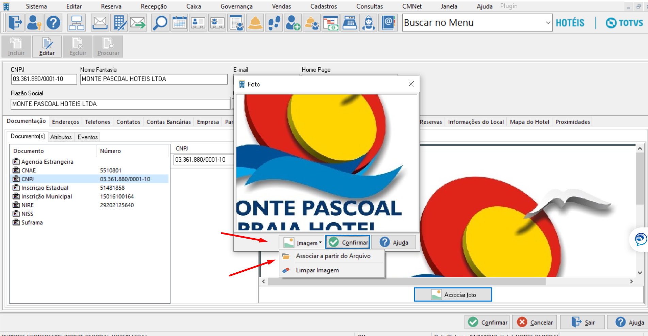Click the top CNPJ input field

tap(44, 79)
